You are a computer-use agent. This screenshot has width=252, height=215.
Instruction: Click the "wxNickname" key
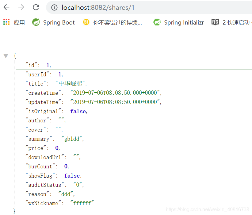pyautogui.click(x=43, y=203)
